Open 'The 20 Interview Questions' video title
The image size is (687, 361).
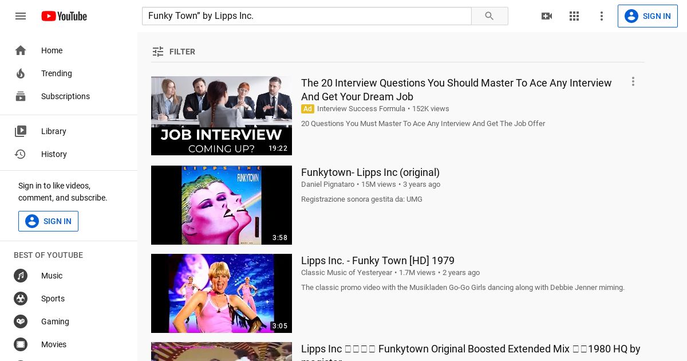[x=456, y=90]
